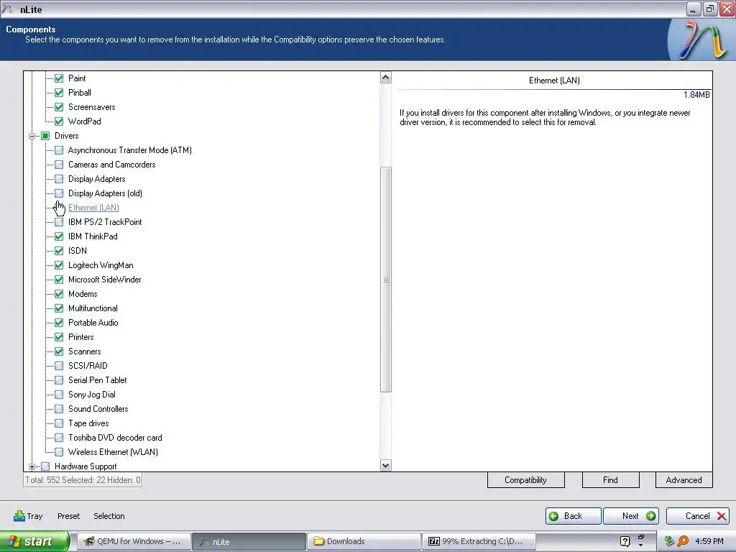The height and width of the screenshot is (552, 736).
Task: Toggle the WordPad checkbox
Action: click(59, 121)
